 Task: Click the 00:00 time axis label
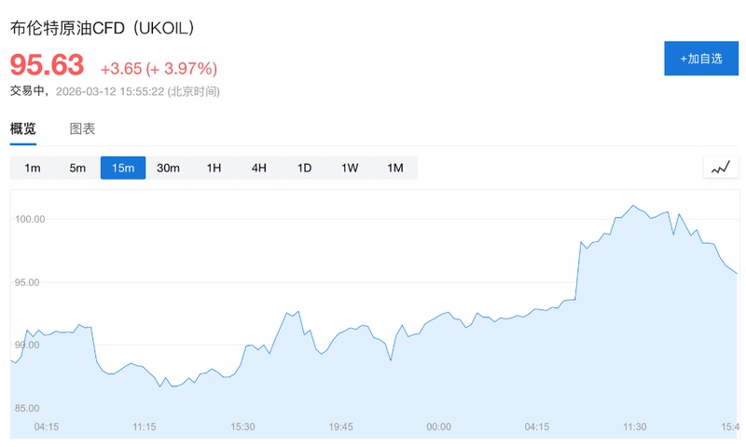[x=438, y=427]
